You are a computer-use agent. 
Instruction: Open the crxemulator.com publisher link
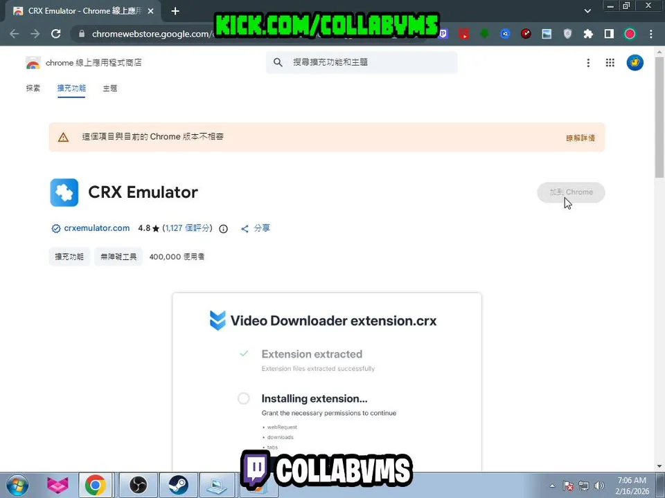click(96, 228)
